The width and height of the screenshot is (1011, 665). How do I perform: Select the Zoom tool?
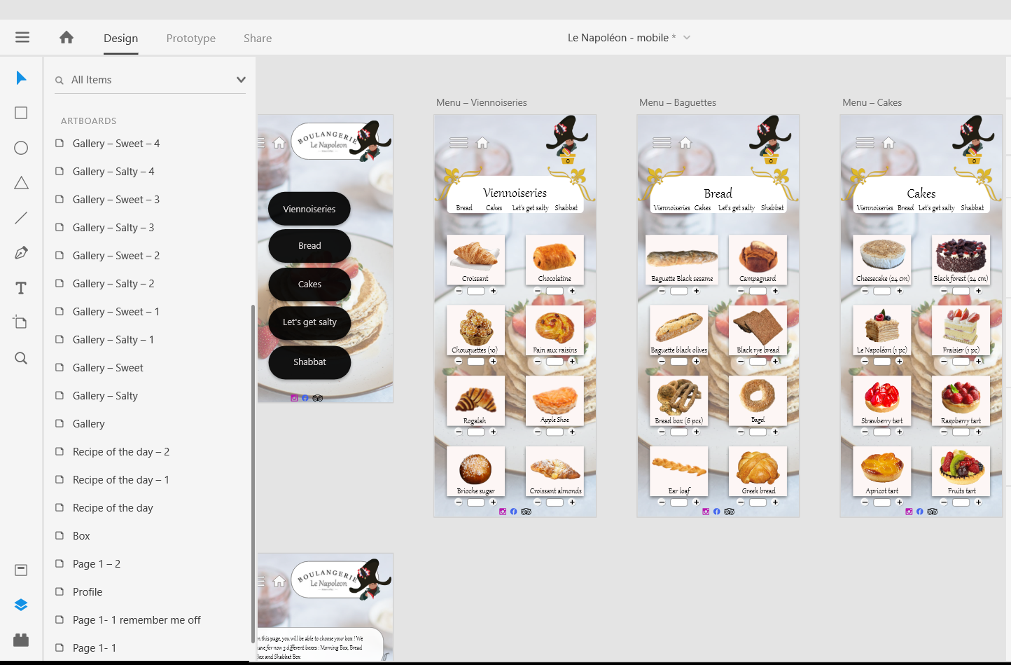(x=20, y=358)
